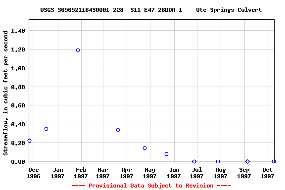Image resolution: width=285 pixels, height=190 pixels.
Task: Click the y-axis value '1.00'
Action: point(18,68)
